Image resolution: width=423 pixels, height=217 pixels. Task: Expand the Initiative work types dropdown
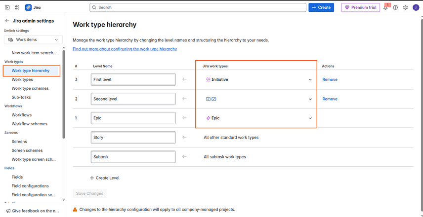(x=310, y=79)
